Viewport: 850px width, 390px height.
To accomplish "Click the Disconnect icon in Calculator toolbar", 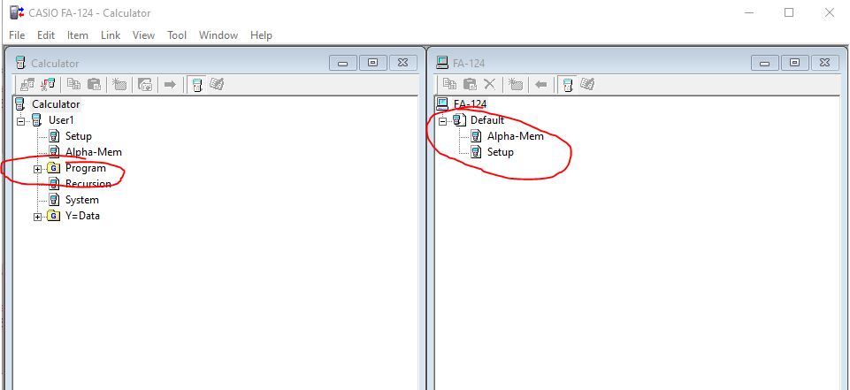I will pos(49,85).
